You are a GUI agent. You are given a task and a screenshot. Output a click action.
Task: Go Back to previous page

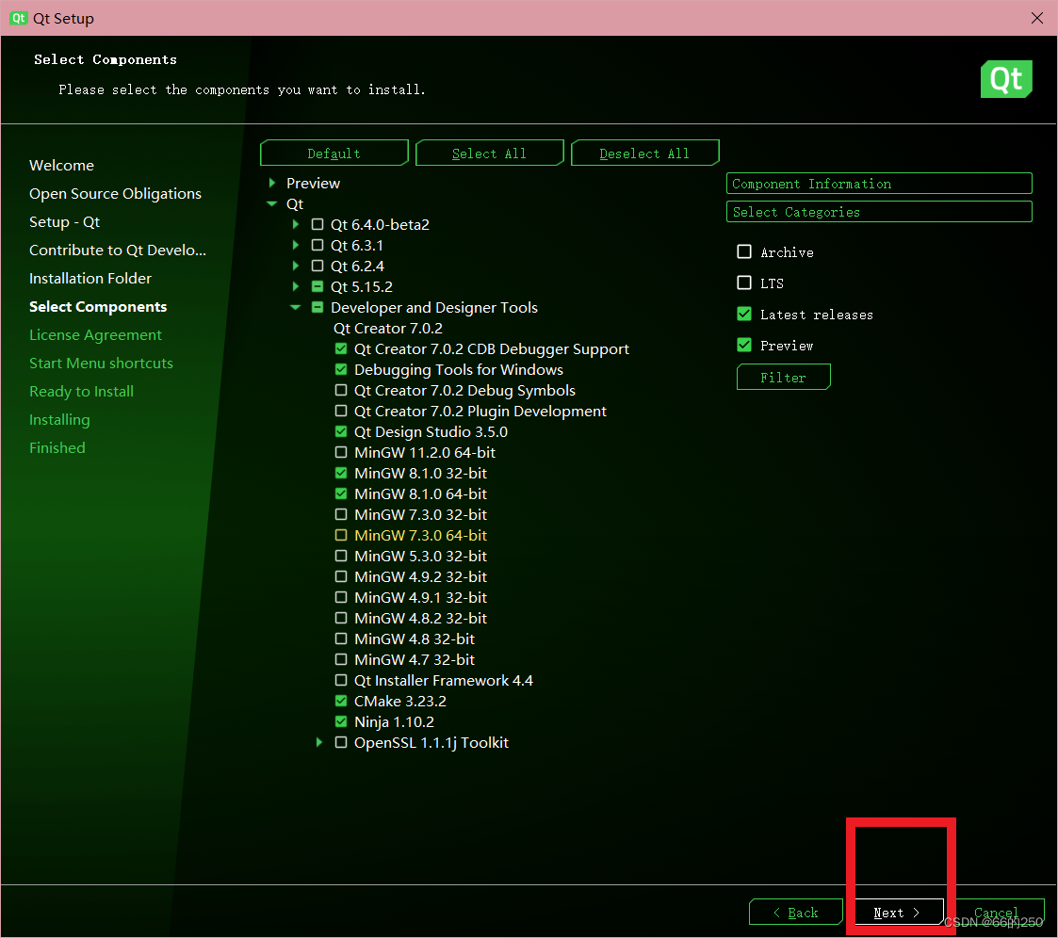[x=796, y=913]
